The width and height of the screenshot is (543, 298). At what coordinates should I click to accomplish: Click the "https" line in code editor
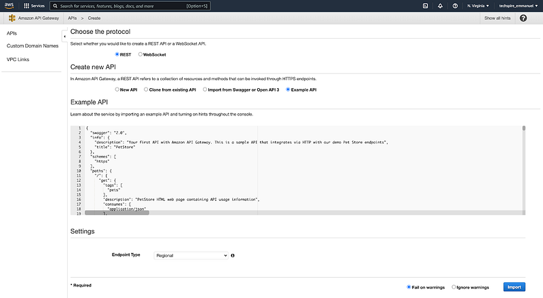tap(102, 162)
